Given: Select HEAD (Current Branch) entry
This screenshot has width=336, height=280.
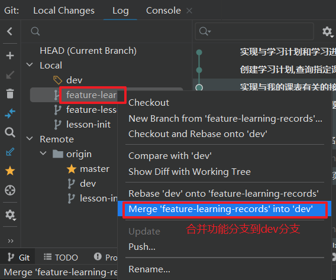Looking at the screenshot, I should (88, 51).
